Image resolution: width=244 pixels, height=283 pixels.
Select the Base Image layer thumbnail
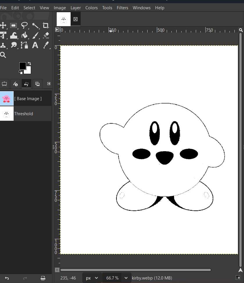coord(6,98)
